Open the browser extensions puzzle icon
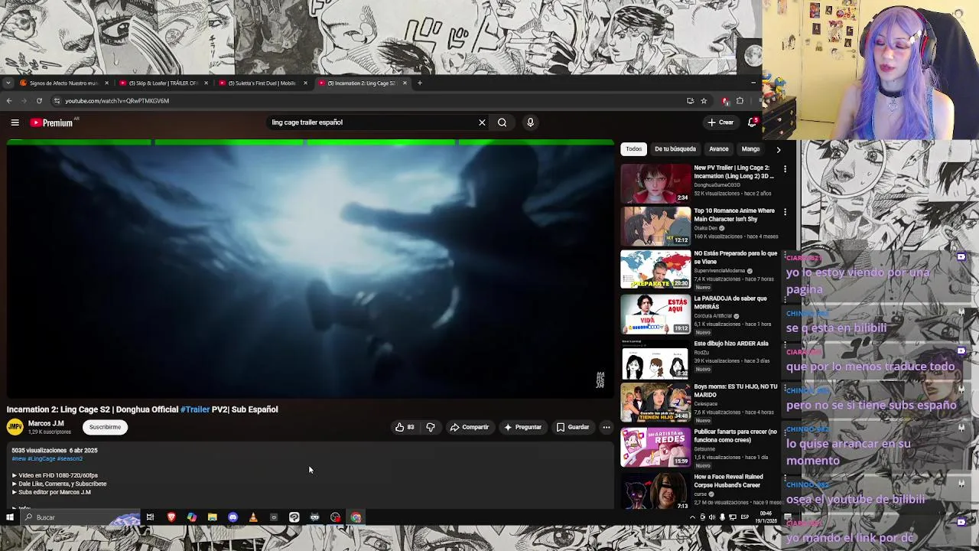 coord(740,101)
